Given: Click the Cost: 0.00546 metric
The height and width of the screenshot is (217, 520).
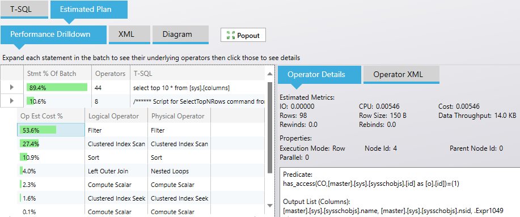Looking at the screenshot, I should 459,107.
